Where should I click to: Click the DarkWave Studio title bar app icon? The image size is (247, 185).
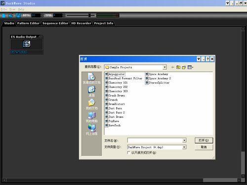click(x=3, y=3)
